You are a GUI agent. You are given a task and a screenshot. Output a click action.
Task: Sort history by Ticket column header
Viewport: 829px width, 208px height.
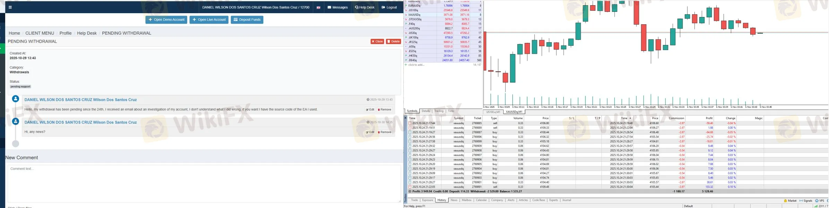477,119
